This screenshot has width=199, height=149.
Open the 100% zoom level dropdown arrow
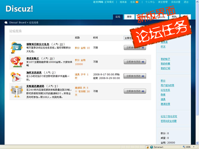click(x=194, y=147)
